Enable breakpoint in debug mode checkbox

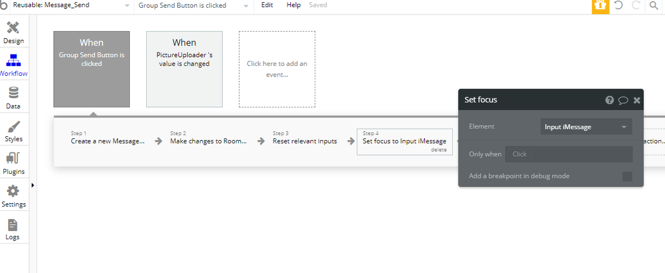coord(627,177)
